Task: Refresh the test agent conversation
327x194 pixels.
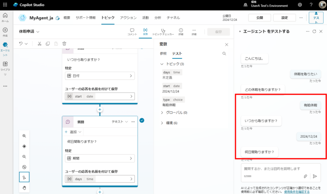Action: point(314,32)
